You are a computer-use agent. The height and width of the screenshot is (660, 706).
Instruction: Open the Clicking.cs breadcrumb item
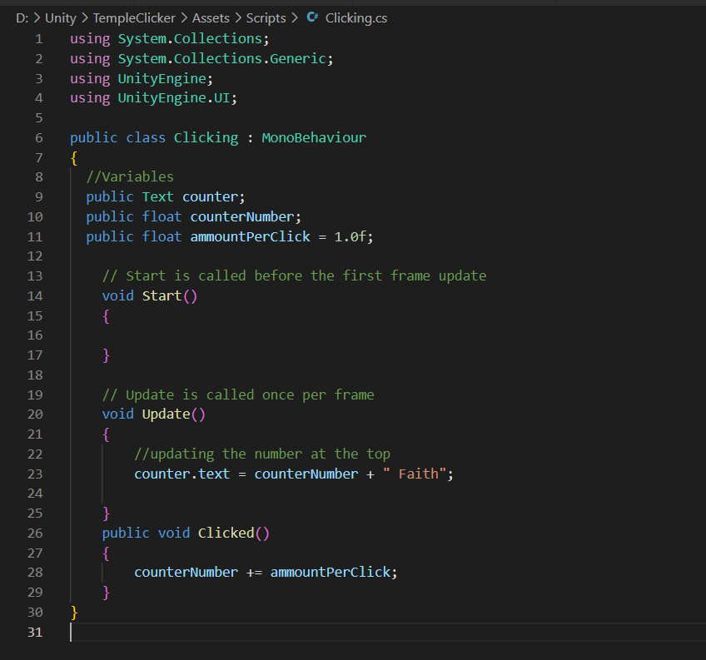tap(355, 17)
